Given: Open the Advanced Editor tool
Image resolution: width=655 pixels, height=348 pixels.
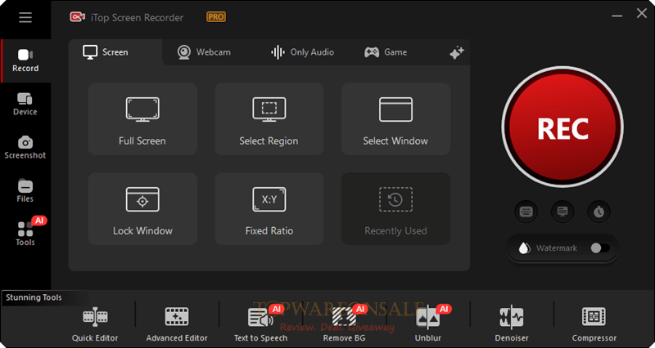Looking at the screenshot, I should pos(177,324).
